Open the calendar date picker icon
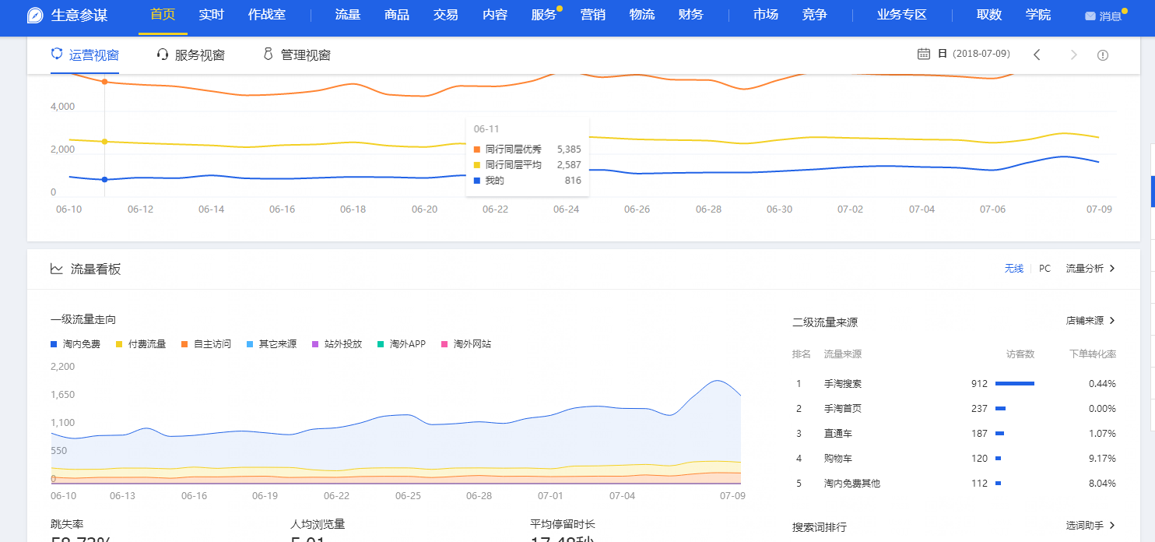 924,54
